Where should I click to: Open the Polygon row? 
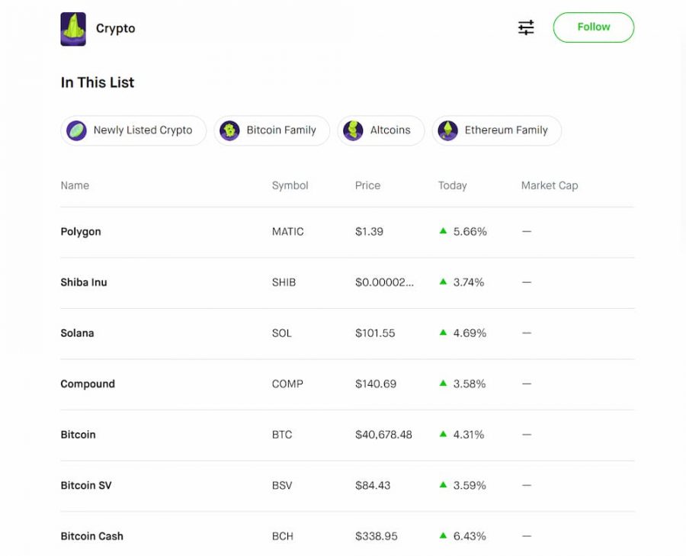[x=348, y=232]
